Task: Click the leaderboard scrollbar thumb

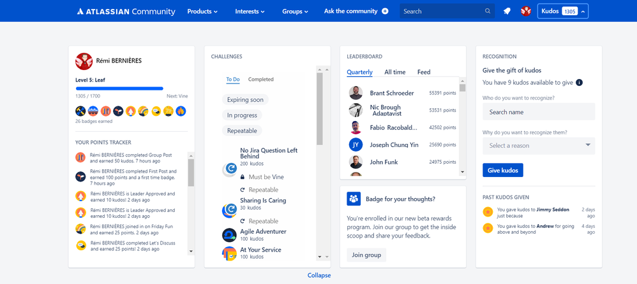Action: point(462,88)
